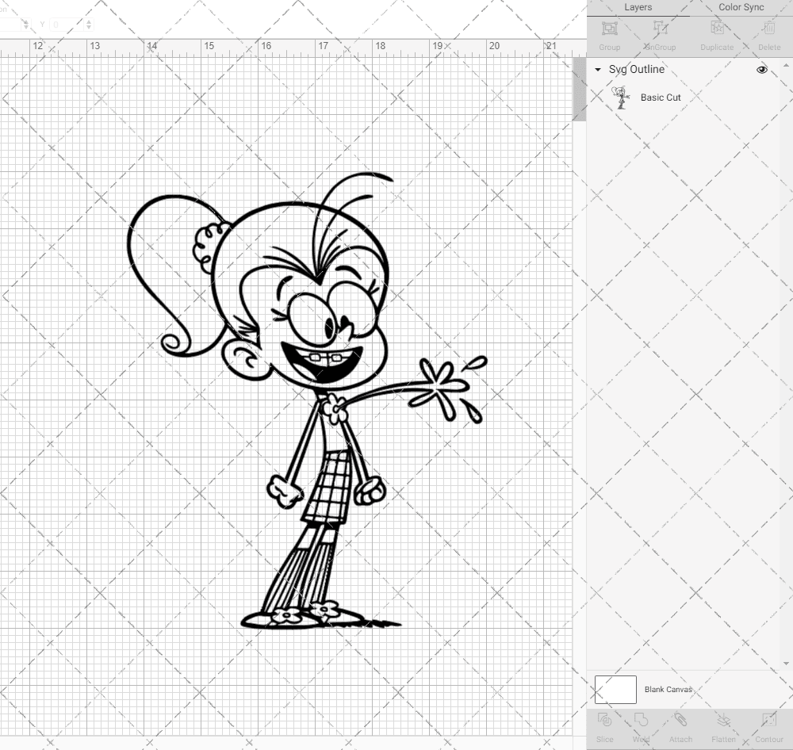Click the Blank Canvas color swatch
The height and width of the screenshot is (750, 793).
(615, 689)
